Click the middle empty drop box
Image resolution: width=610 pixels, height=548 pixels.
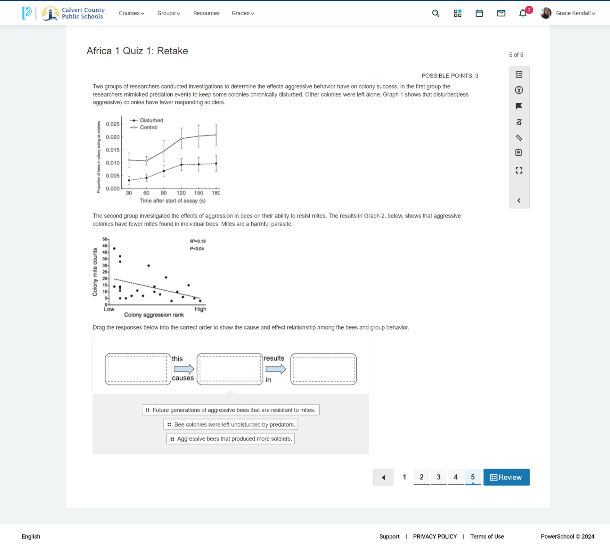230,369
